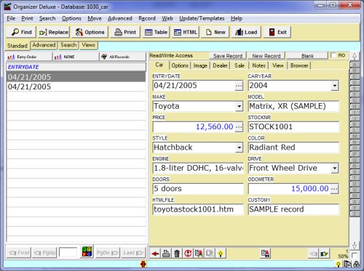Open the Update/Templates menu
364x271 pixels.
pos(202,18)
